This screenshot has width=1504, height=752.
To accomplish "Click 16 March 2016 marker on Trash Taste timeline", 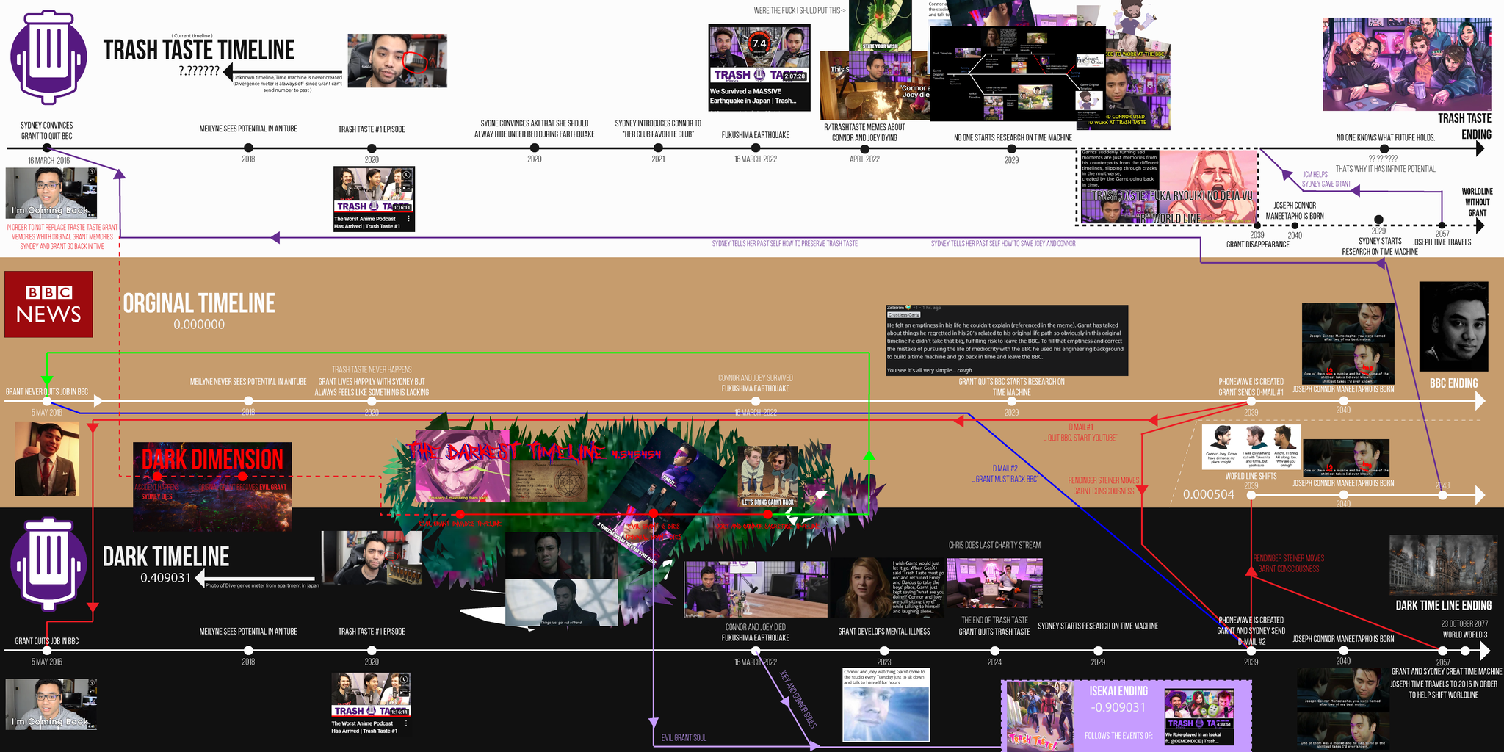I will click(x=47, y=148).
